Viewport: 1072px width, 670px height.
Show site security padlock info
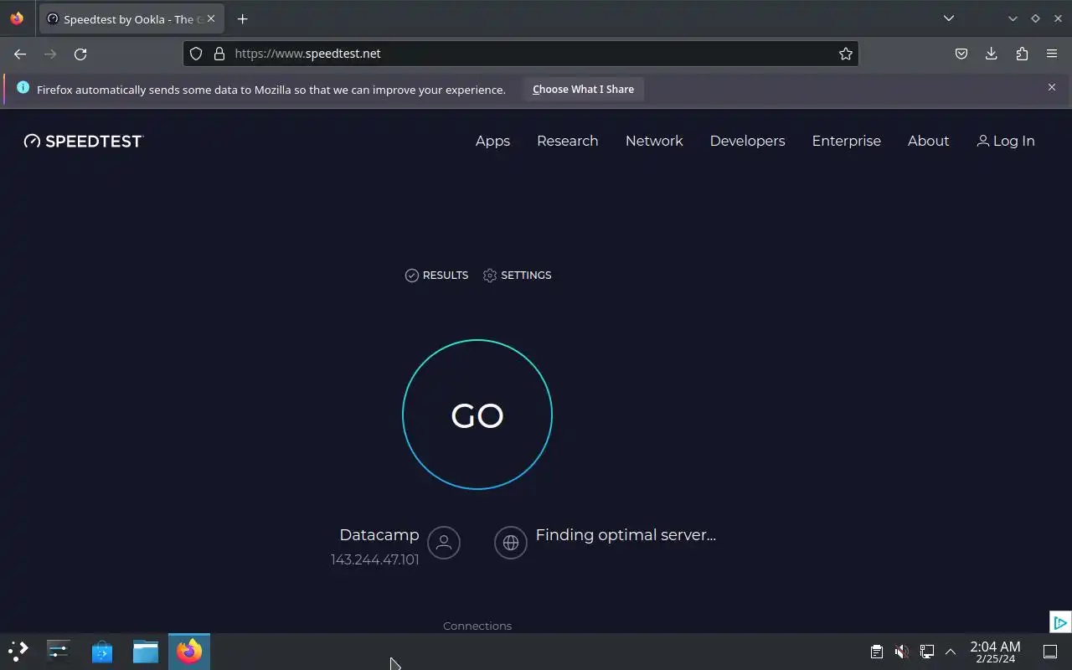click(x=219, y=54)
